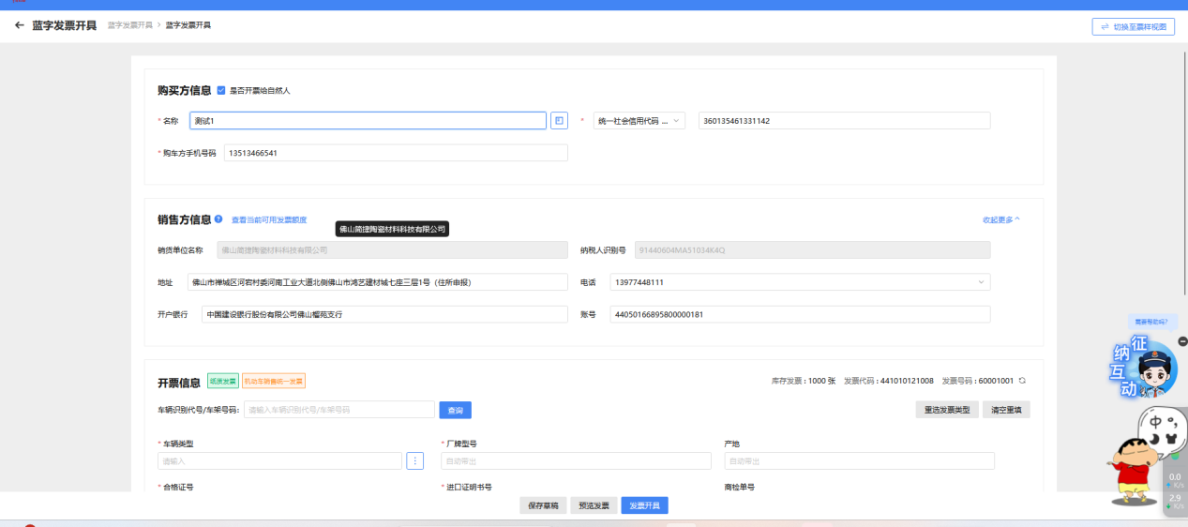Click the help icon beside 销售方信息
The width and height of the screenshot is (1188, 527).
point(218,218)
